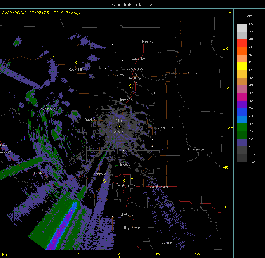Select the purple 39 dBZ legend swatch
Viewport: 265px width, 258px height.
242,104
